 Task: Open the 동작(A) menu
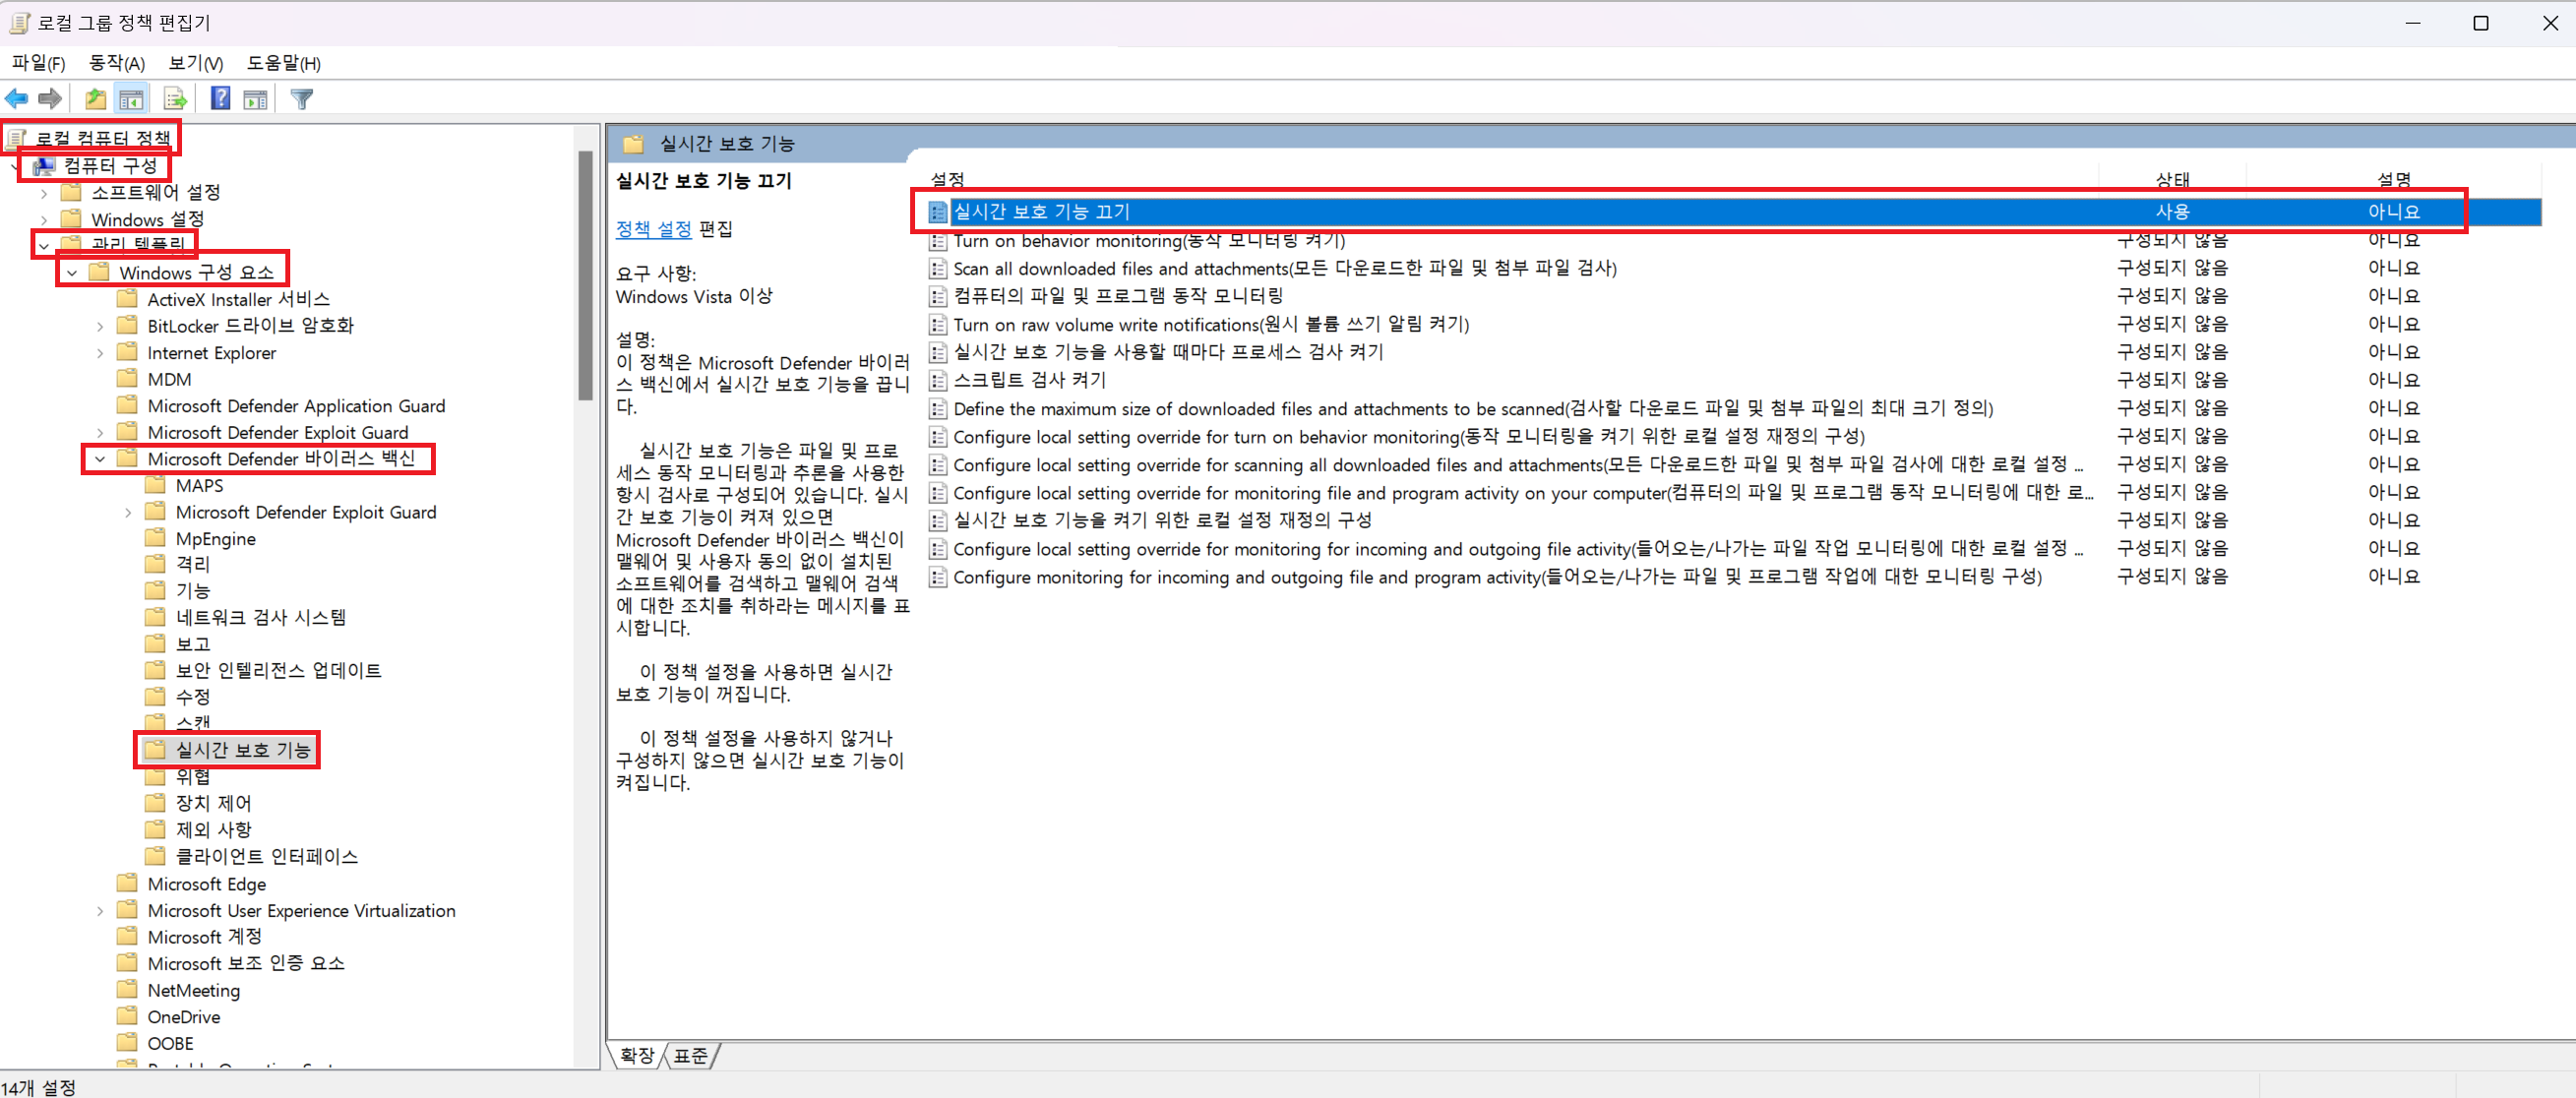click(117, 63)
